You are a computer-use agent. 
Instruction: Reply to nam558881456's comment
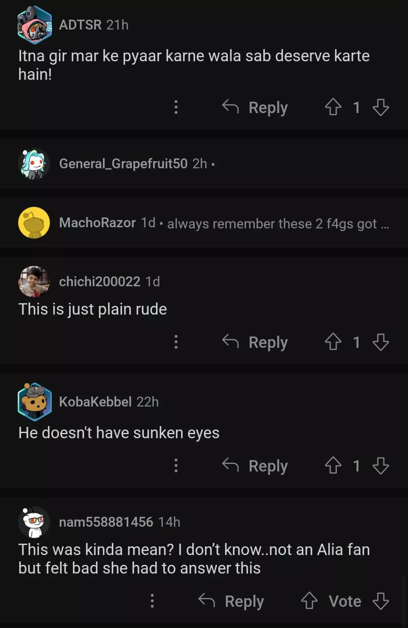231,601
